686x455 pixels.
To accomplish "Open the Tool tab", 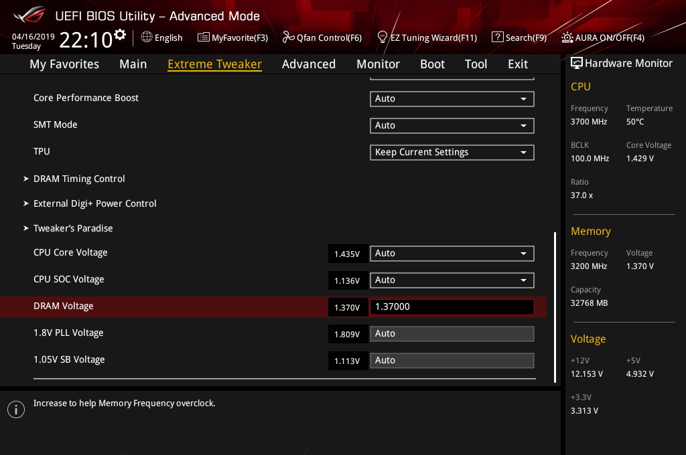I will pos(476,64).
